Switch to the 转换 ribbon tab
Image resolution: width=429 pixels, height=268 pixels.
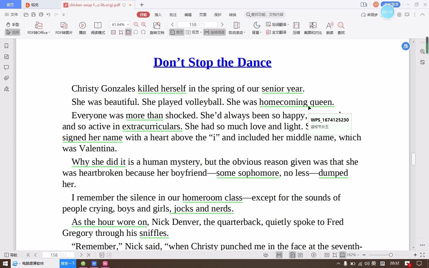[x=233, y=15]
